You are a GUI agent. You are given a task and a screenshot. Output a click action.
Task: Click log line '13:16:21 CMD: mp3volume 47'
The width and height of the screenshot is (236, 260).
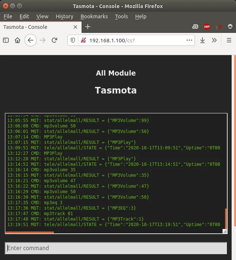click(x=42, y=180)
